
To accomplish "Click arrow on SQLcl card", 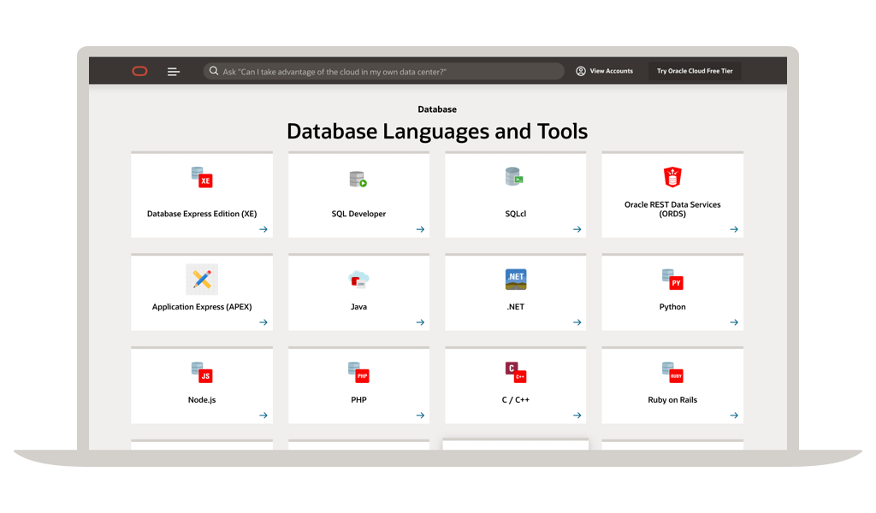I will pyautogui.click(x=577, y=229).
